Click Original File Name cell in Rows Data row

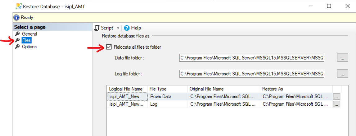(x=224, y=97)
